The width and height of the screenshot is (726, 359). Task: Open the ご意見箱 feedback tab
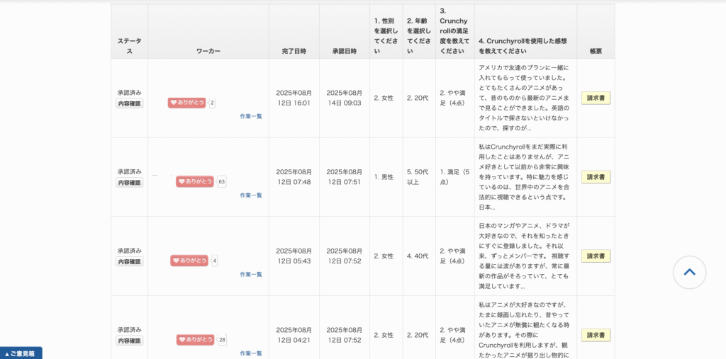coord(21,353)
